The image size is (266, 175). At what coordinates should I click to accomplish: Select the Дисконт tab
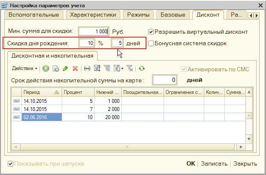[x=208, y=15]
